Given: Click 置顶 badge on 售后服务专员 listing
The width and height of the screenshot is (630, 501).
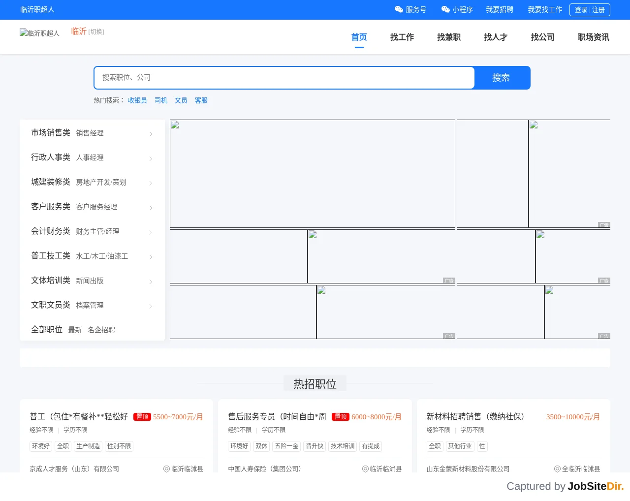Looking at the screenshot, I should [341, 417].
